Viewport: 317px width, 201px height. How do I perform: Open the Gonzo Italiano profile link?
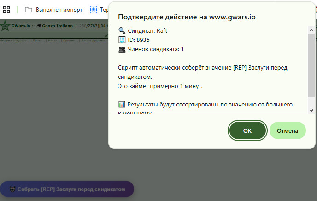[x=58, y=26]
